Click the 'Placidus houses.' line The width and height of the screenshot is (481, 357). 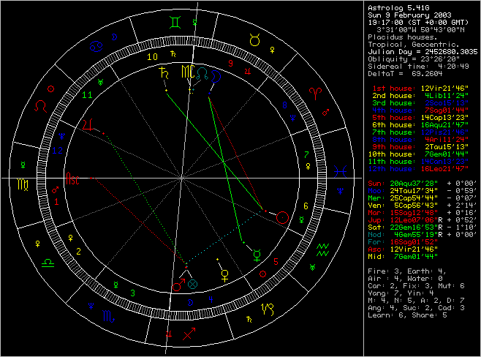[x=403, y=37]
